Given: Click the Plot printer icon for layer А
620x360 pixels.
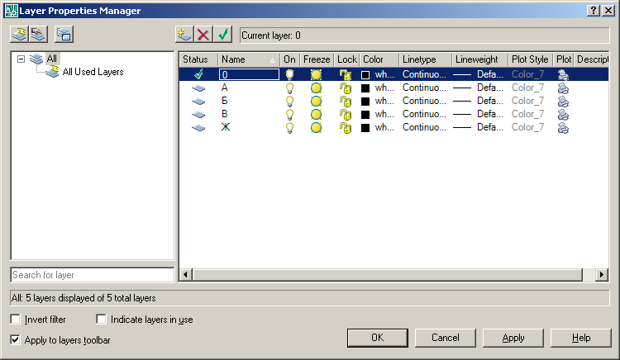Looking at the screenshot, I should pos(563,88).
